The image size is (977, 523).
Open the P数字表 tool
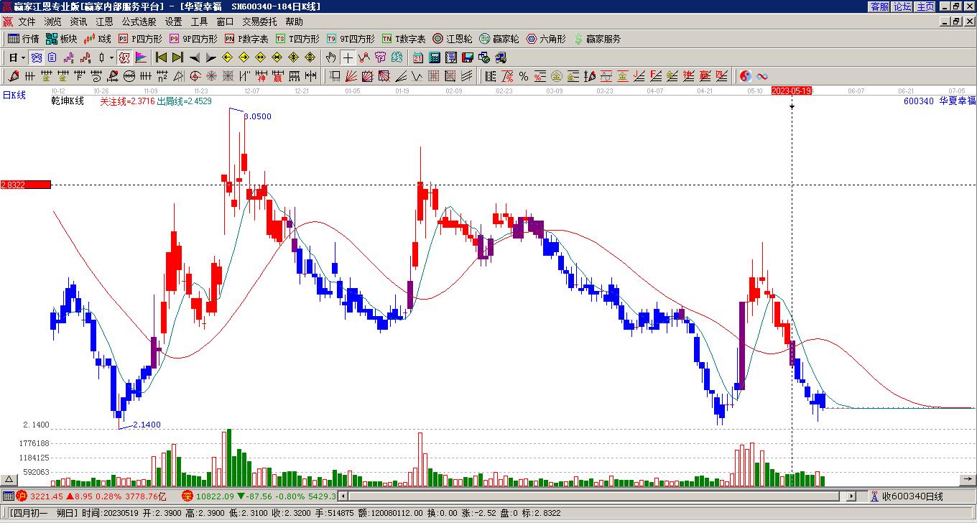(x=246, y=39)
